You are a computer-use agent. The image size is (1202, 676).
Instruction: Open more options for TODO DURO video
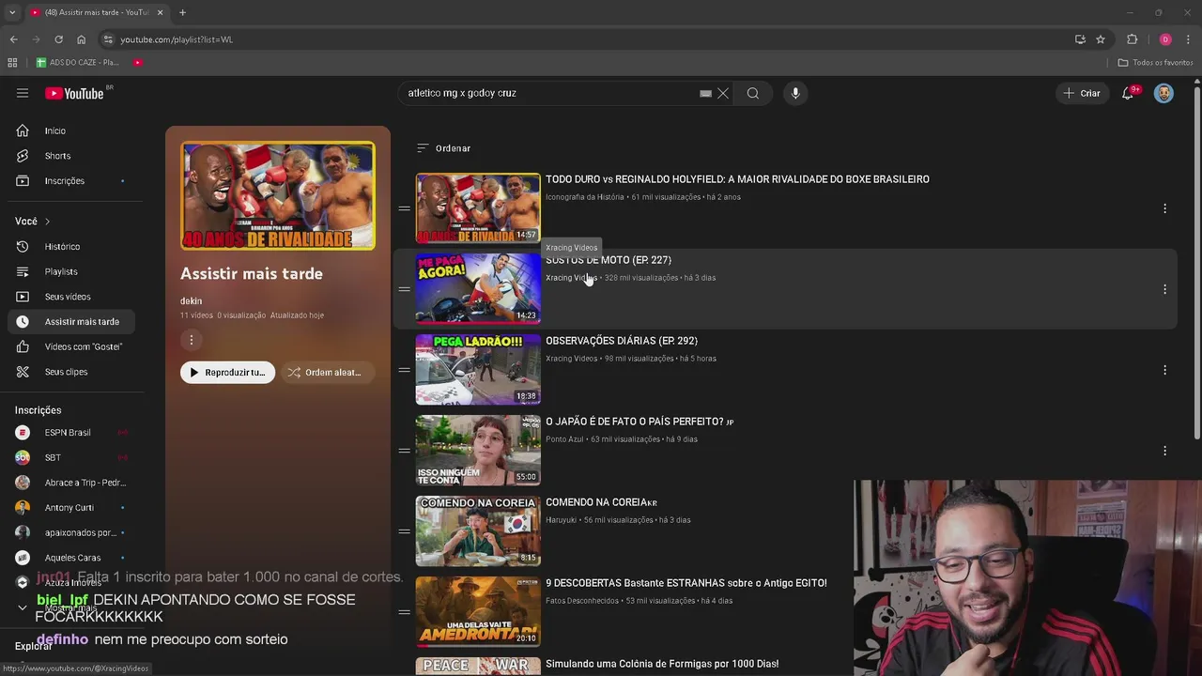[x=1164, y=208]
